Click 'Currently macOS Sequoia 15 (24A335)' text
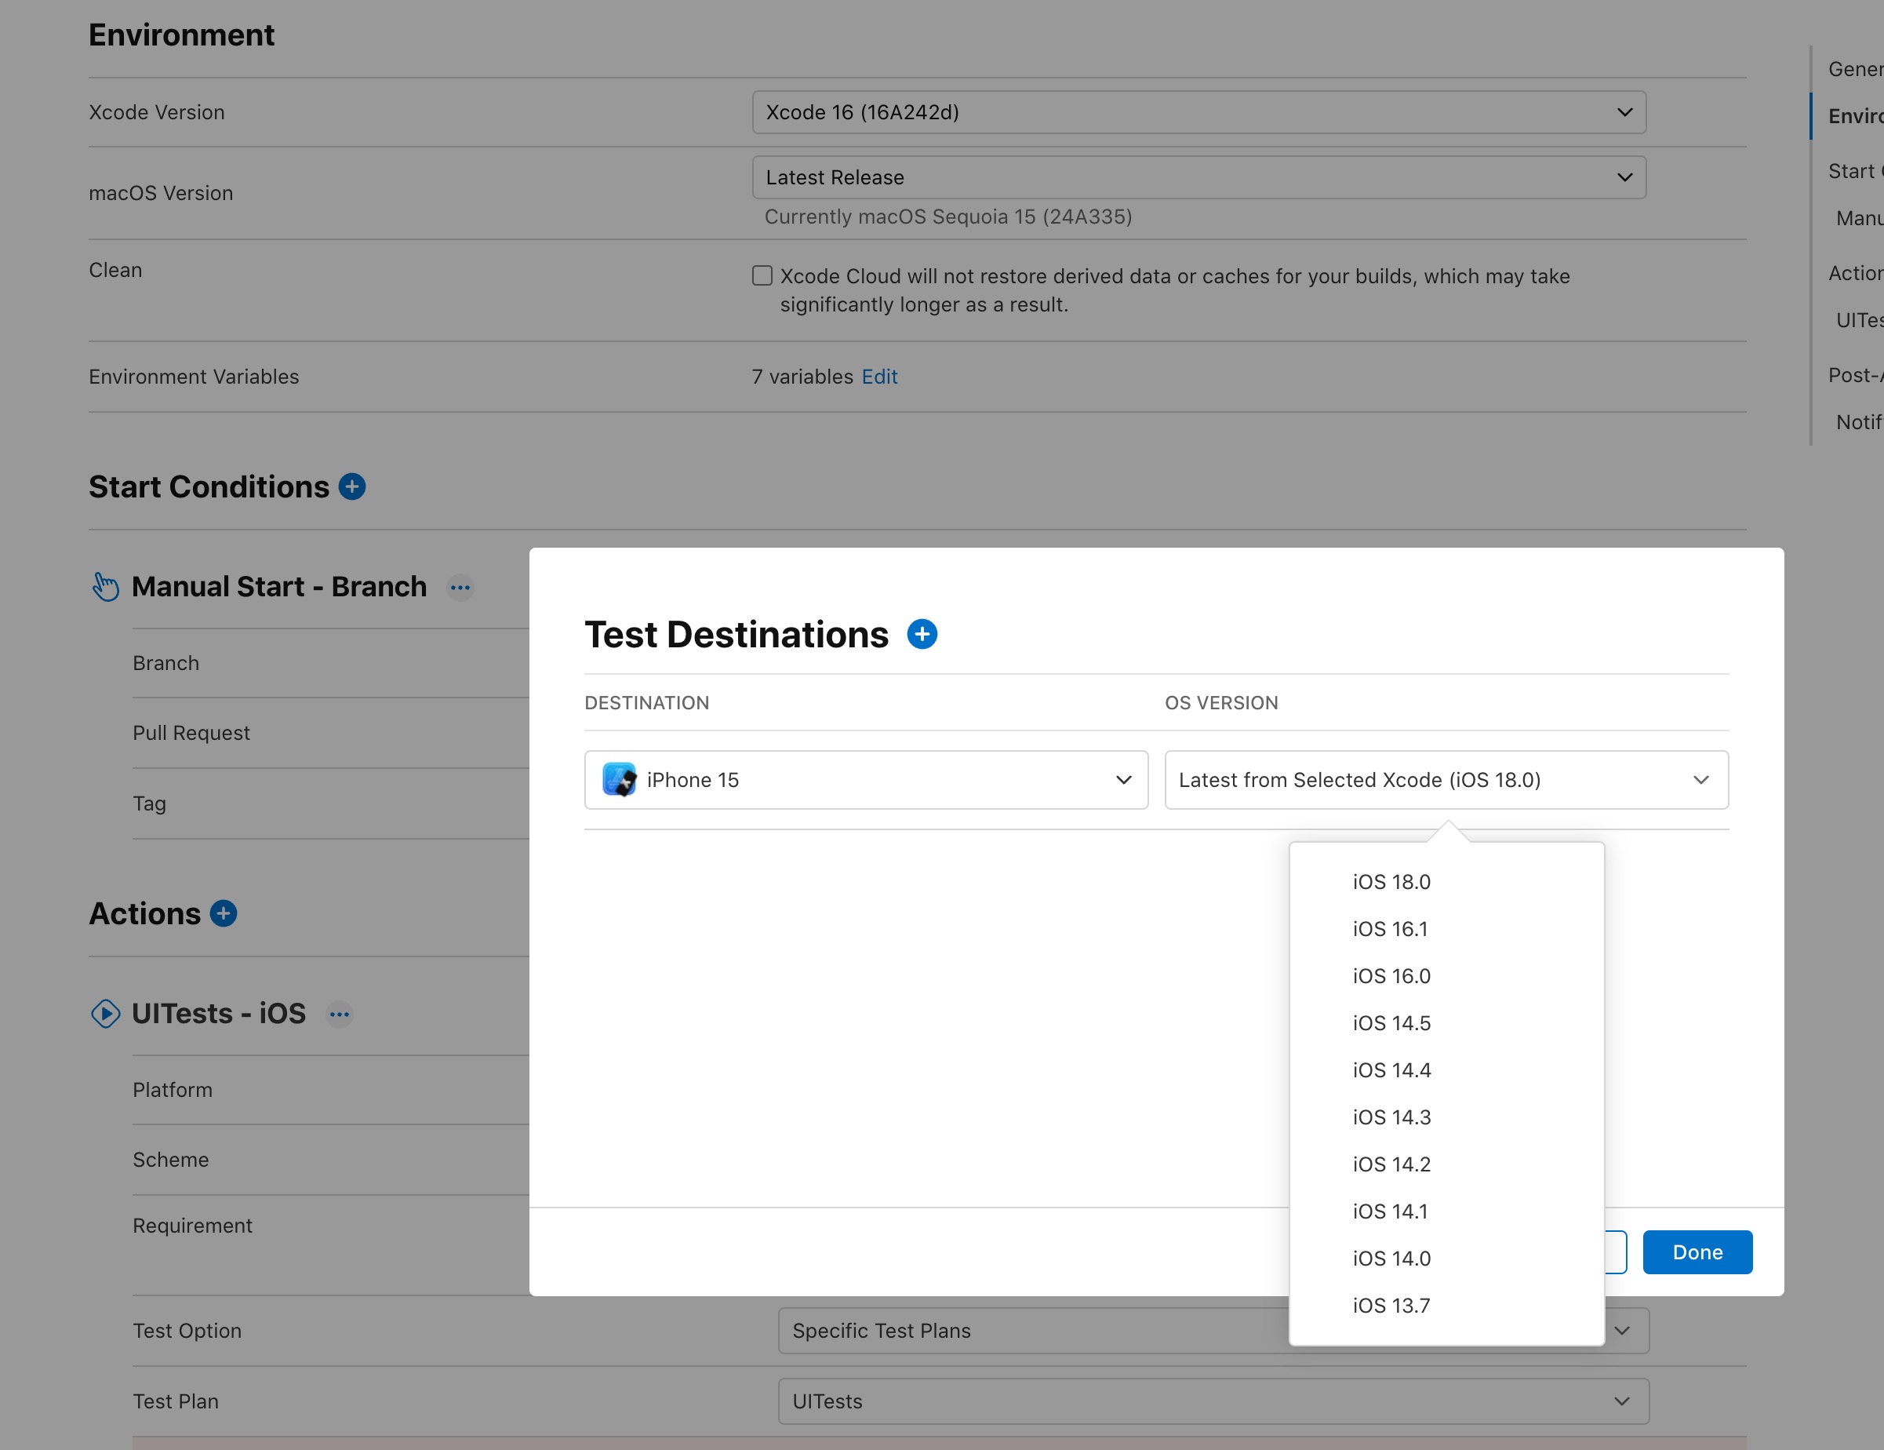Image resolution: width=1884 pixels, height=1450 pixels. pos(948,217)
